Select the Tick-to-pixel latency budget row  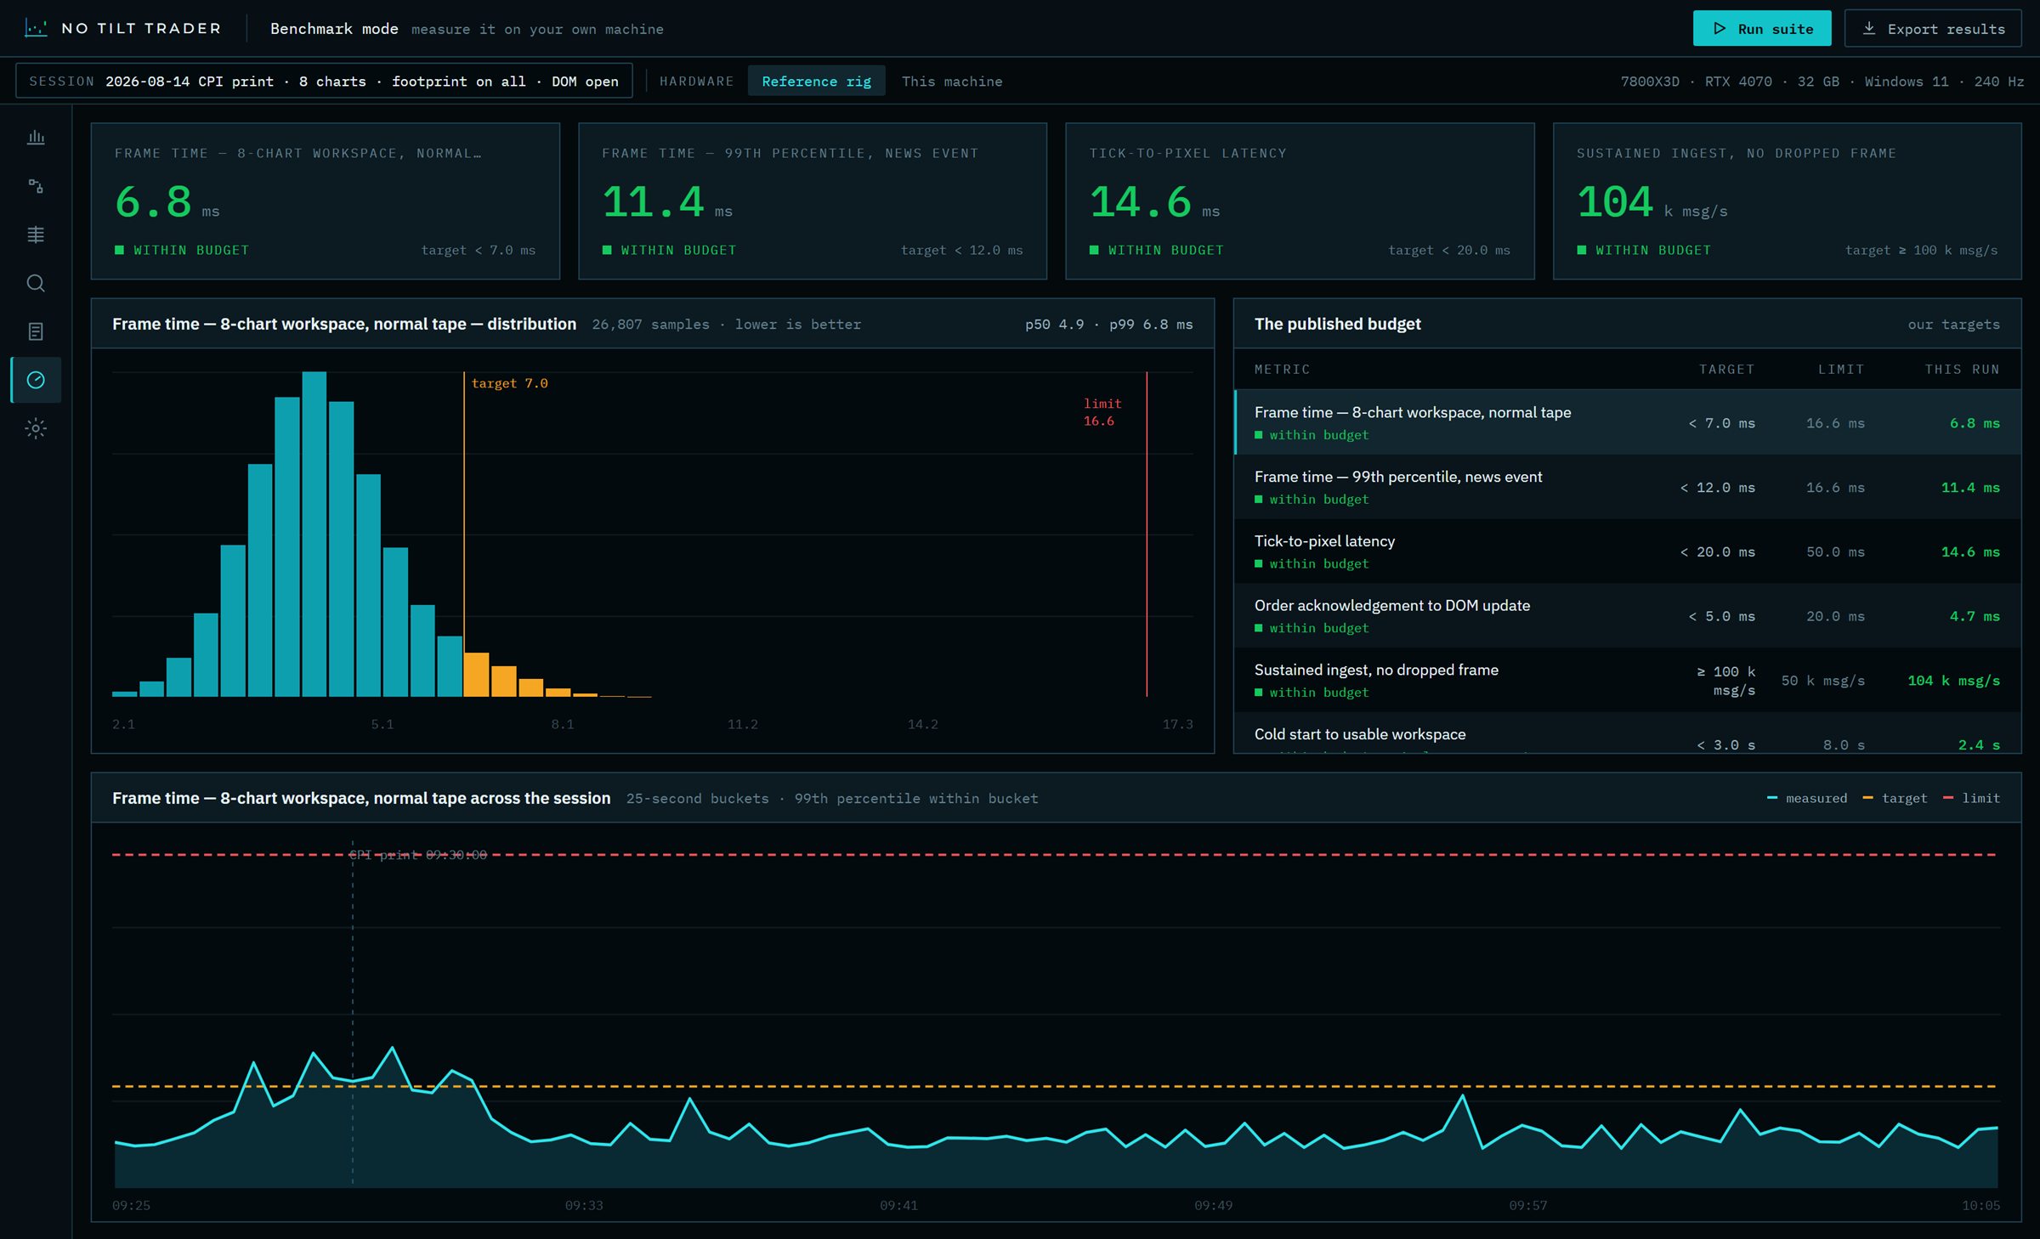click(x=1627, y=552)
